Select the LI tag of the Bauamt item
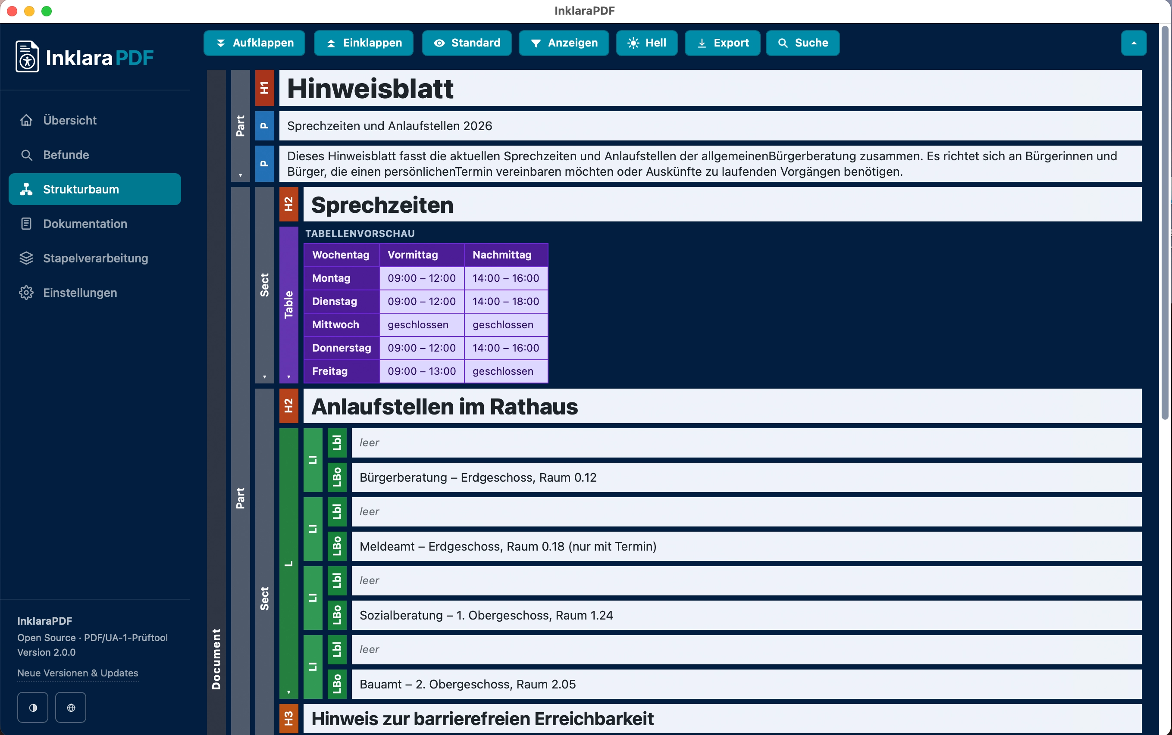This screenshot has height=735, width=1172. point(313,667)
